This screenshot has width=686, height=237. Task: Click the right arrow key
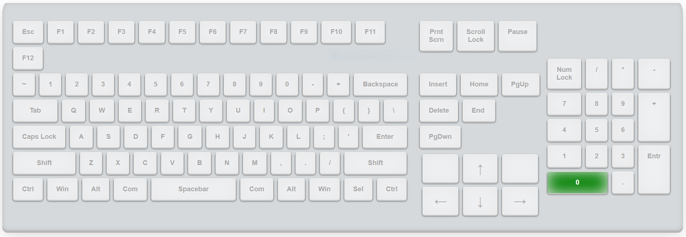point(520,201)
